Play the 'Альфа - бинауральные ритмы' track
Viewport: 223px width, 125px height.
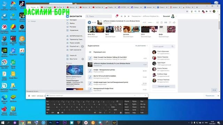point(118,71)
